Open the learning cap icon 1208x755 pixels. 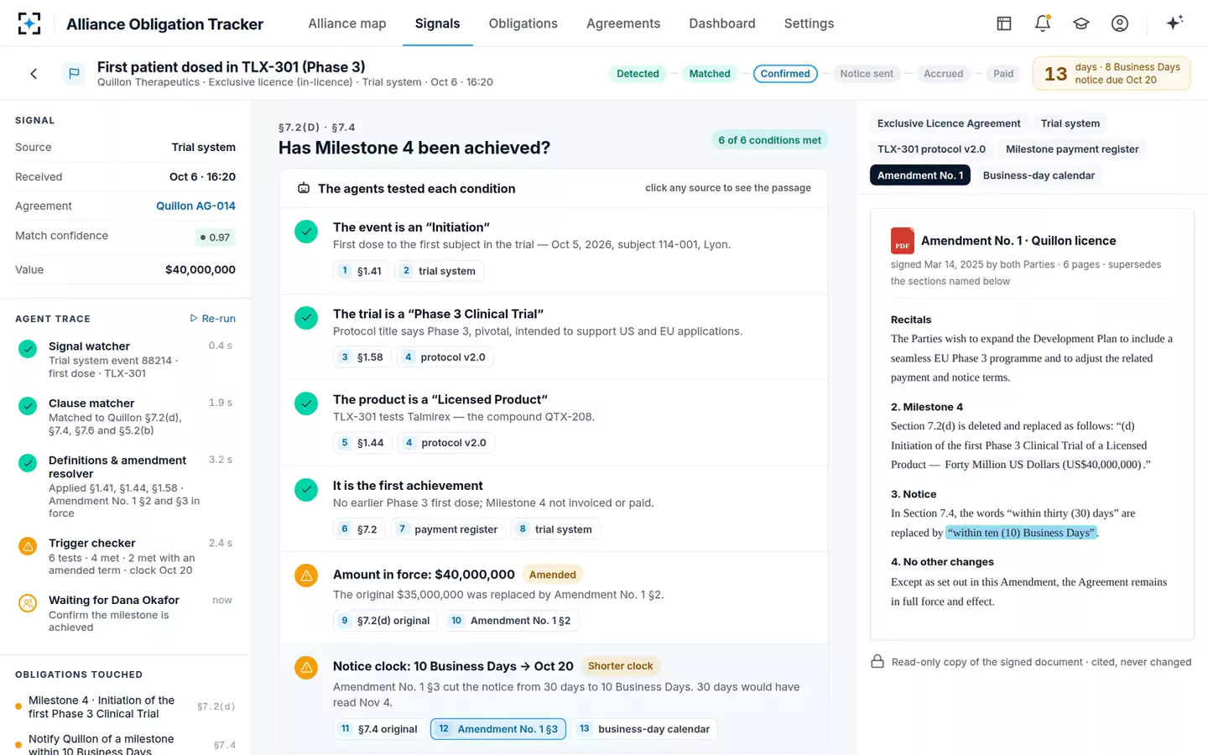point(1081,23)
